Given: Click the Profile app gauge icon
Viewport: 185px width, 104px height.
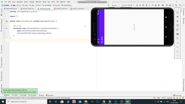Looking at the screenshot, I should [x=153, y=5].
